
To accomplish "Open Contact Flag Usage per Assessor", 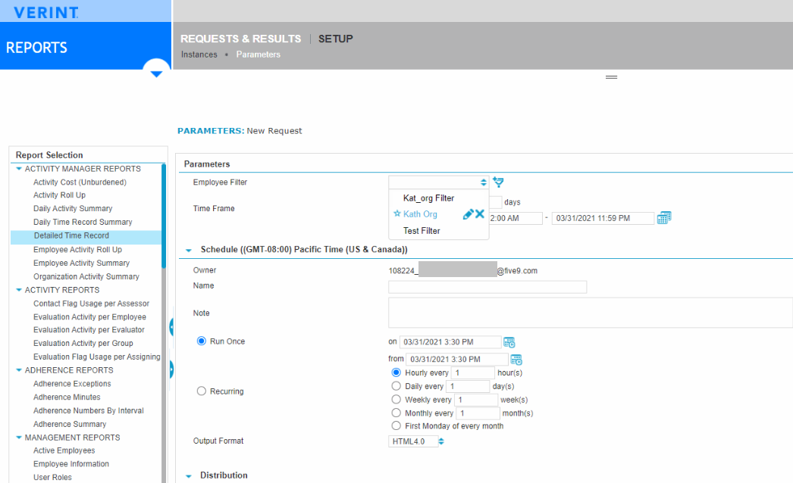I will (91, 304).
